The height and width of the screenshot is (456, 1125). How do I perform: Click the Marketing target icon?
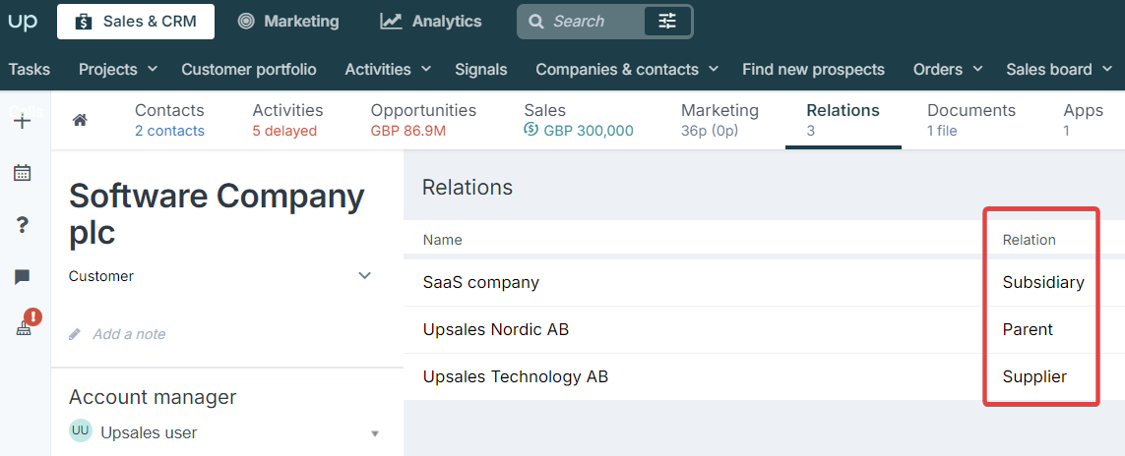point(246,22)
